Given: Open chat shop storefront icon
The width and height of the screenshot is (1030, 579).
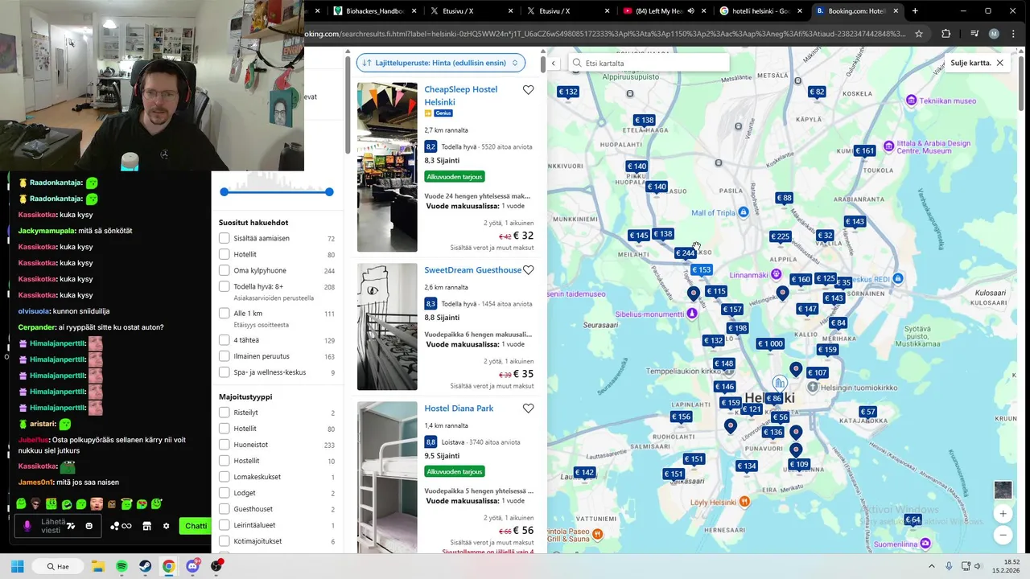Looking at the screenshot, I should pyautogui.click(x=146, y=526).
